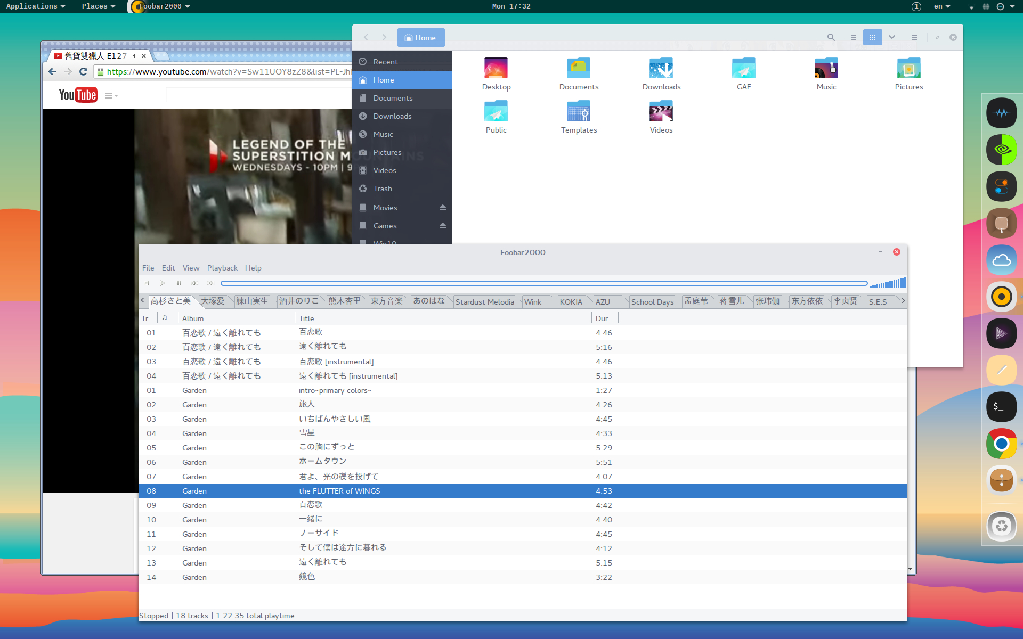This screenshot has width=1023, height=639.
Task: Click the search icon in file manager
Action: [831, 37]
